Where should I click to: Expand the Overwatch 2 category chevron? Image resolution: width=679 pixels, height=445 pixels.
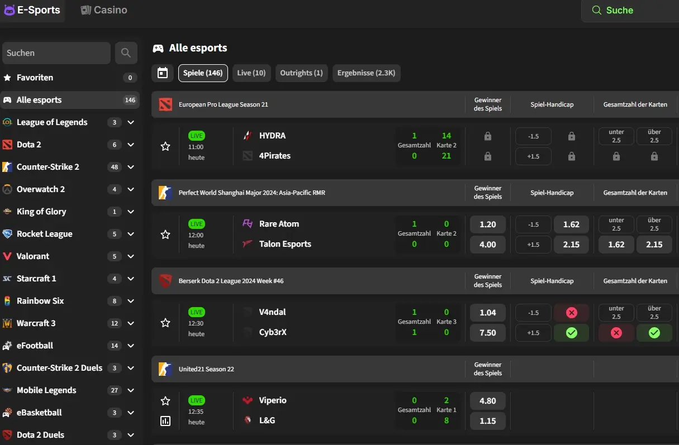[131, 189]
